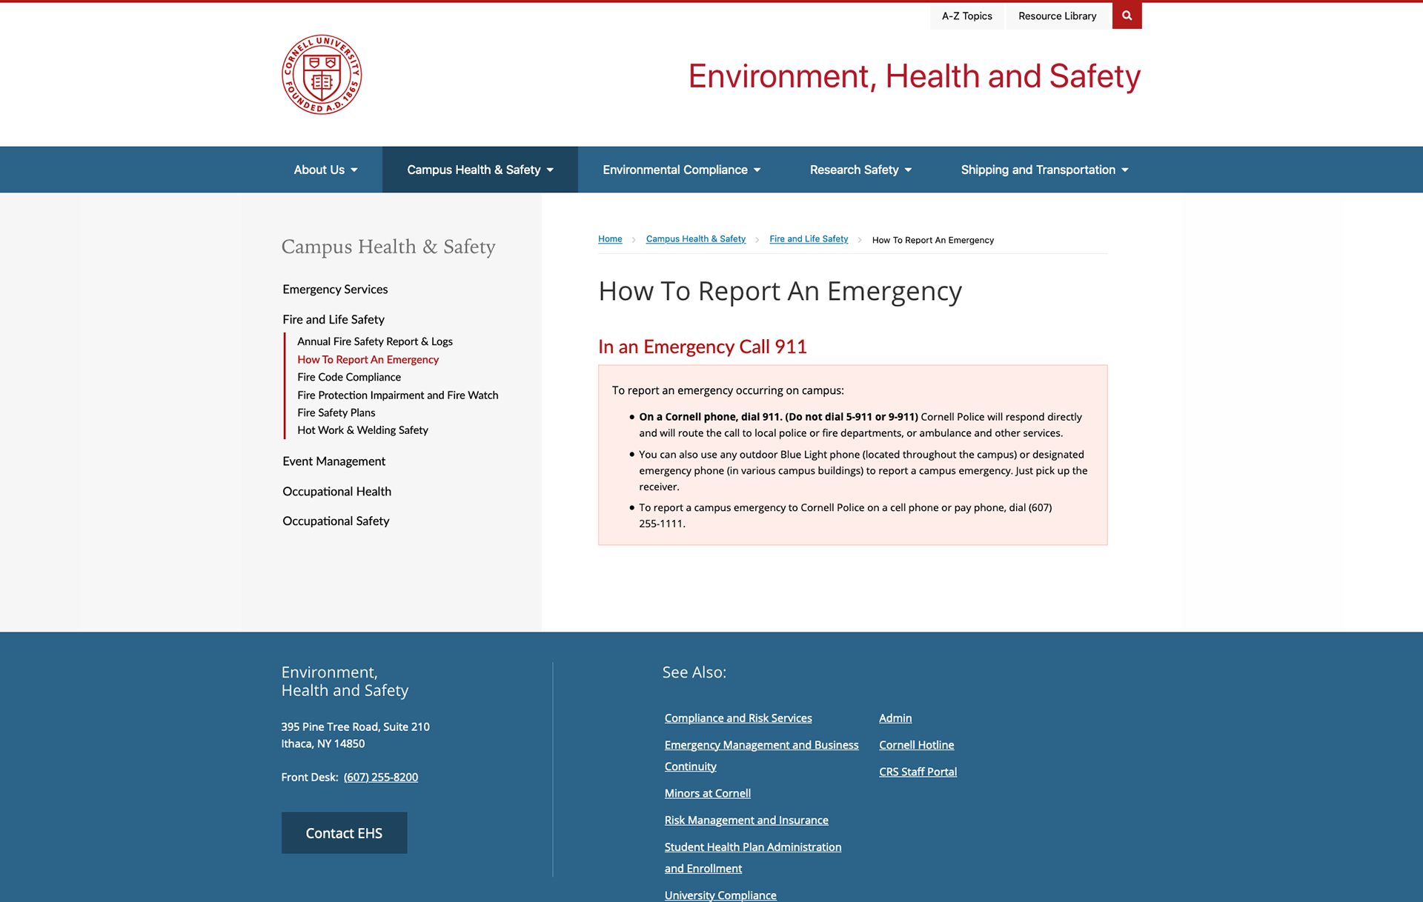The height and width of the screenshot is (902, 1423).
Task: Click the See Also: footer heading
Action: tap(694, 672)
